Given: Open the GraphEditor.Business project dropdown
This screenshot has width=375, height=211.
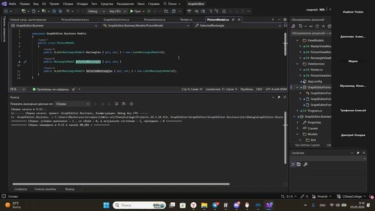Looking at the screenshot, I should 54,25.
